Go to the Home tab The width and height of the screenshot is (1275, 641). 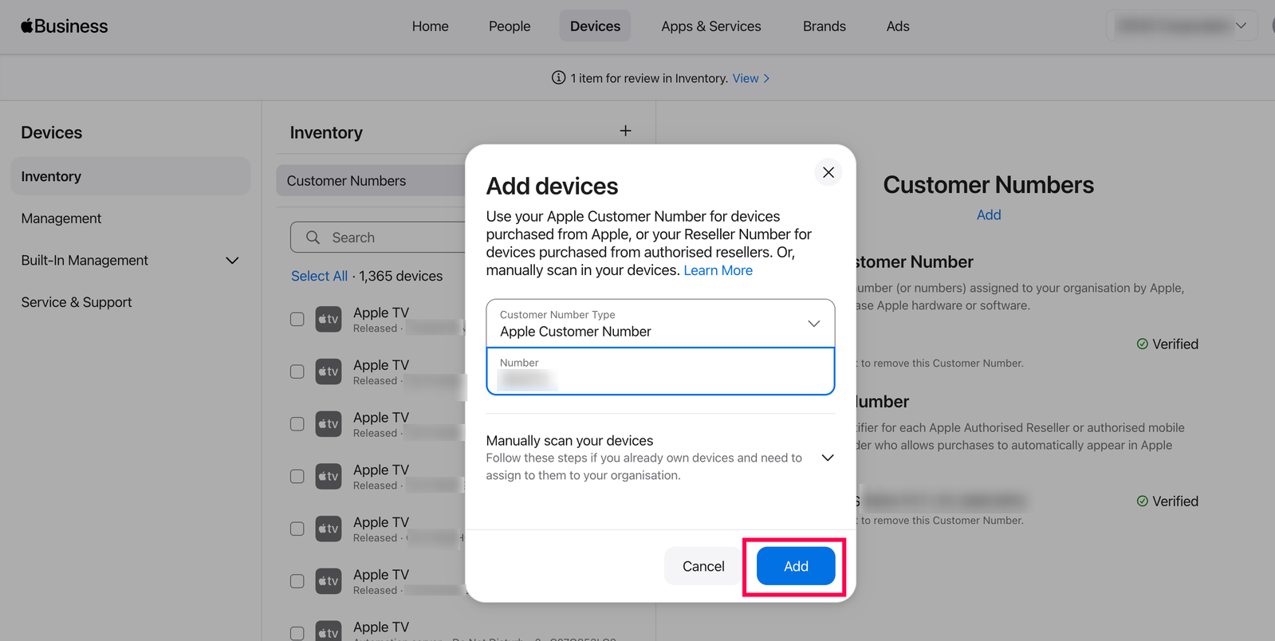tap(431, 26)
